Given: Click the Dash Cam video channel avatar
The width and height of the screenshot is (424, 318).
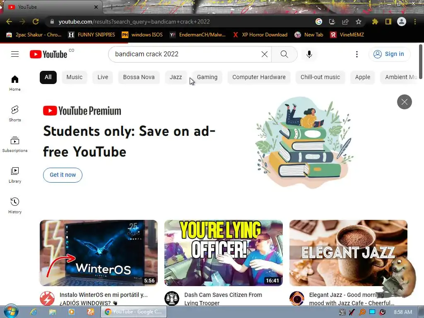Looking at the screenshot, I should [172, 299].
